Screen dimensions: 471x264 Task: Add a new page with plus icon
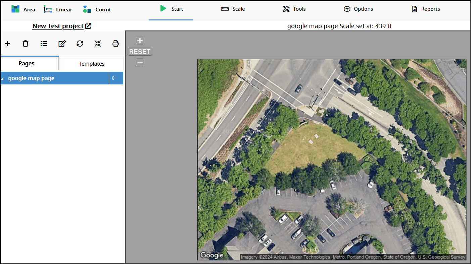click(x=7, y=44)
